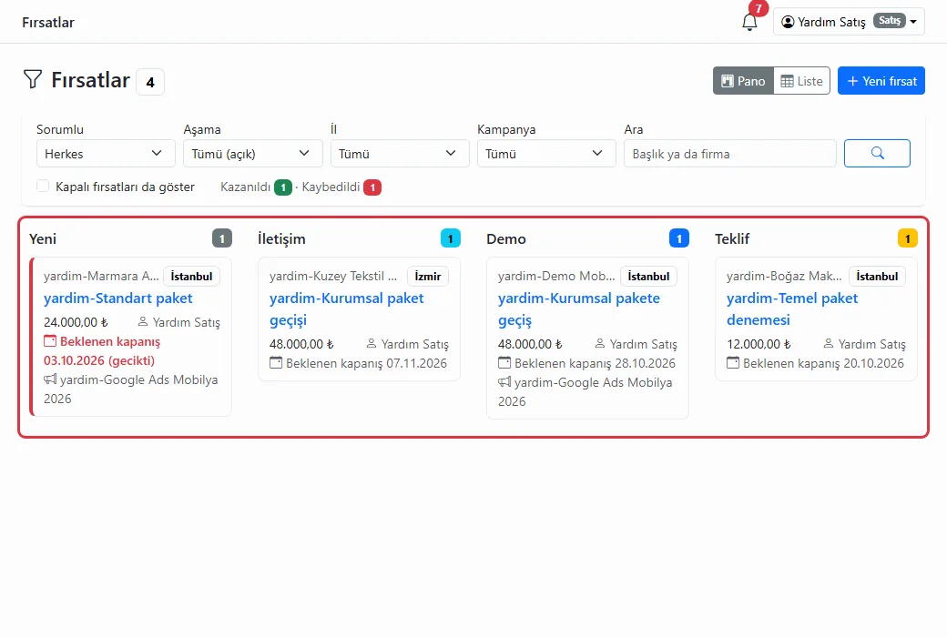This screenshot has height=637, width=947.
Task: Click the megaphone icon on yardim-Kurumsal pakete geçiş card
Action: (x=504, y=381)
